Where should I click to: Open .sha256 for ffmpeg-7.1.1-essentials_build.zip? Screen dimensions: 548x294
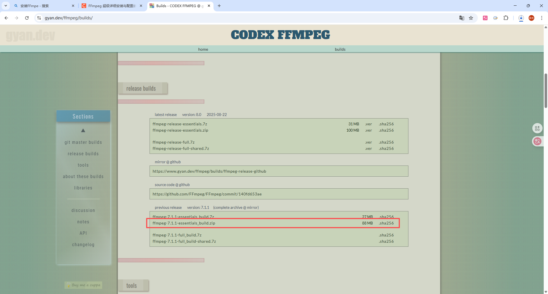point(386,223)
